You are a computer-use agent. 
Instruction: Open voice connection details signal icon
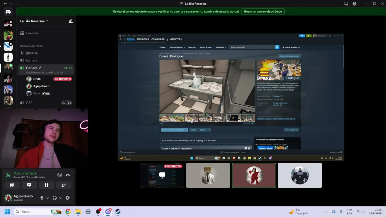coord(8,175)
